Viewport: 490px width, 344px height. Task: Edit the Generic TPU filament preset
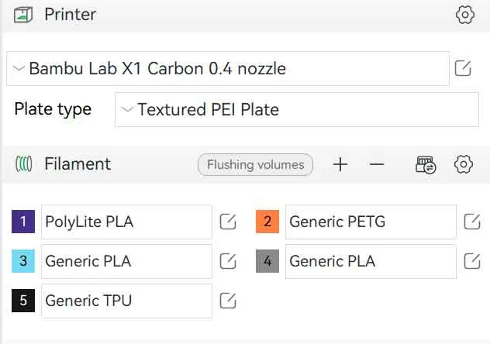pyautogui.click(x=228, y=301)
